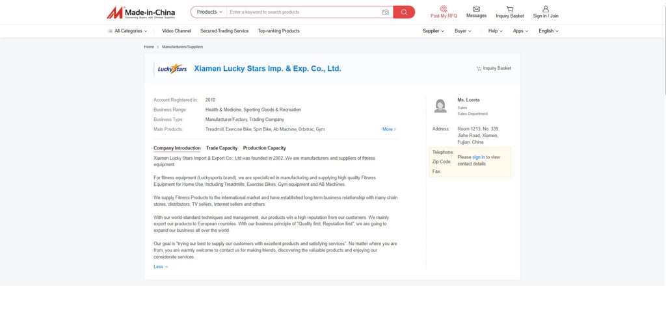Switch to the Trade Capacity tab
Viewport: 666px width, 315px height.
pos(222,148)
